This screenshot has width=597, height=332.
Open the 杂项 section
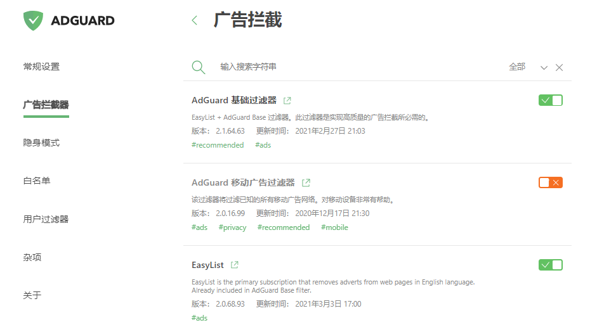pos(32,257)
